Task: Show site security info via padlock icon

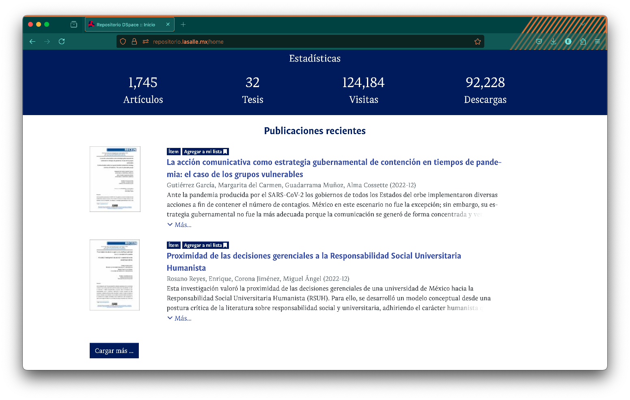Action: pyautogui.click(x=134, y=41)
